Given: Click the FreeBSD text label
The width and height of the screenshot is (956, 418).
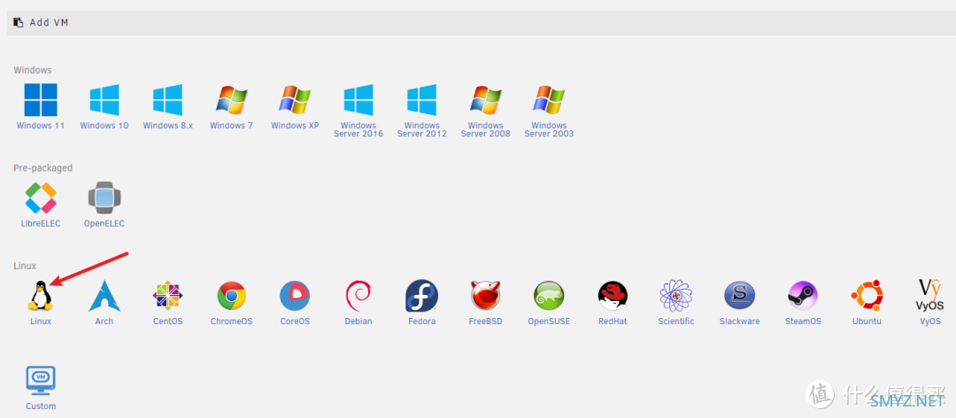Looking at the screenshot, I should coord(485,321).
